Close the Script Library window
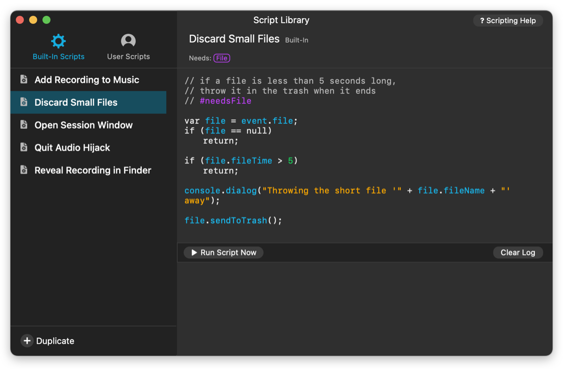This screenshot has width=563, height=375. pos(20,20)
